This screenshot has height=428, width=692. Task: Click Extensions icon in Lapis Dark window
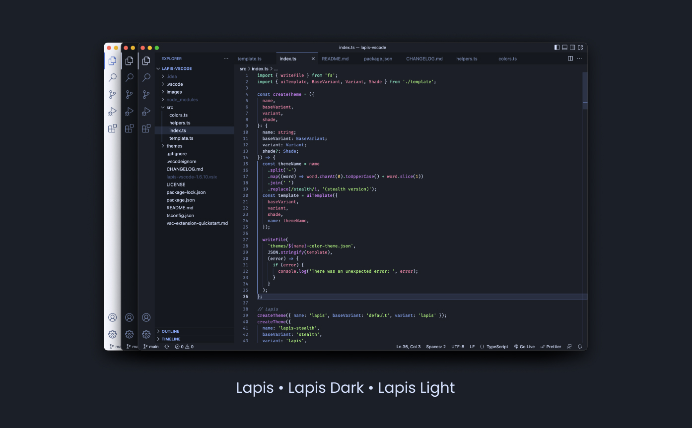click(x=129, y=128)
